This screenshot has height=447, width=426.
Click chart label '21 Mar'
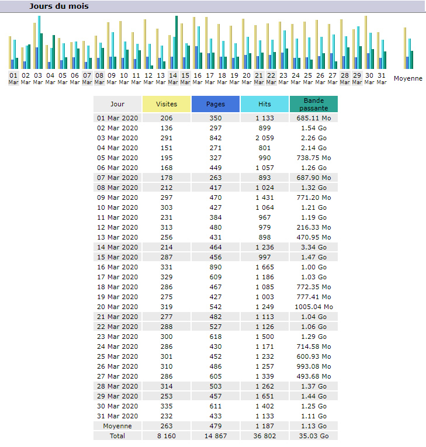(x=259, y=78)
